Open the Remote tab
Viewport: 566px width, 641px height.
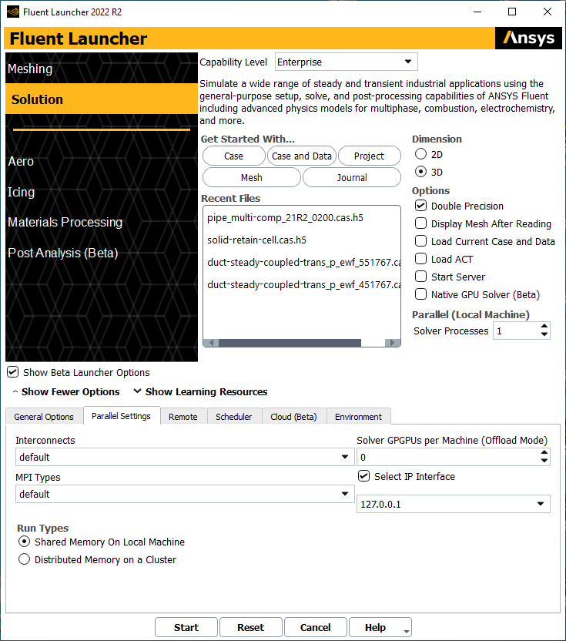pyautogui.click(x=183, y=417)
